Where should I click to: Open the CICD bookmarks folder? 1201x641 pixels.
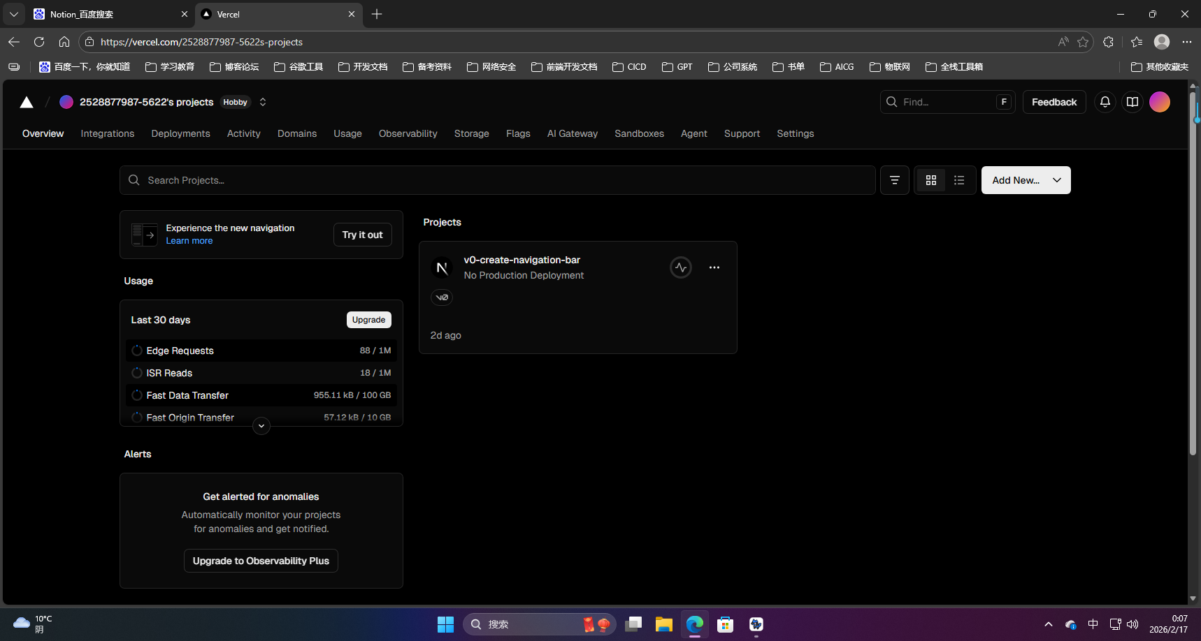[x=629, y=67]
